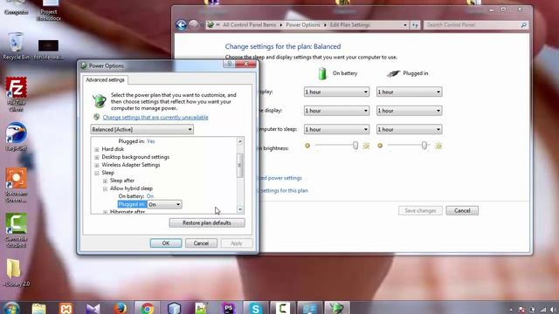Viewport: 559px width, 314px height.
Task: Click Power Options breadcrumb
Action: pos(303,25)
